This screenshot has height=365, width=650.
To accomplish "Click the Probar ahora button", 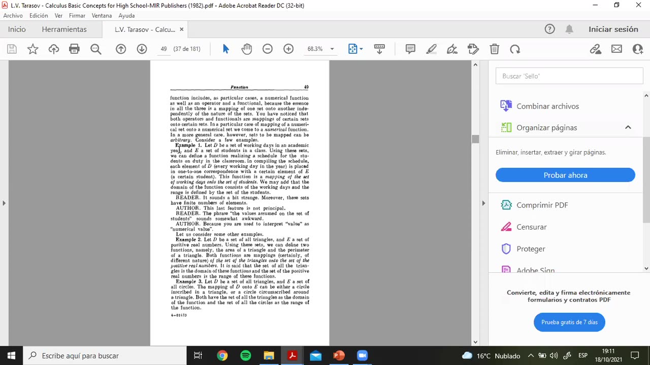I will [565, 175].
